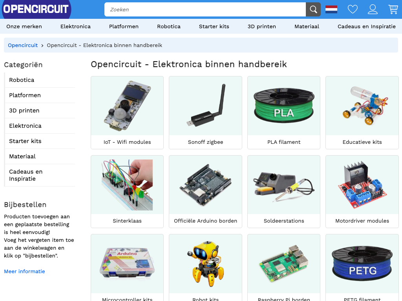Select Cadeaus en Inspiratie in sidebar
Image resolution: width=402 pixels, height=301 pixels.
(40, 175)
